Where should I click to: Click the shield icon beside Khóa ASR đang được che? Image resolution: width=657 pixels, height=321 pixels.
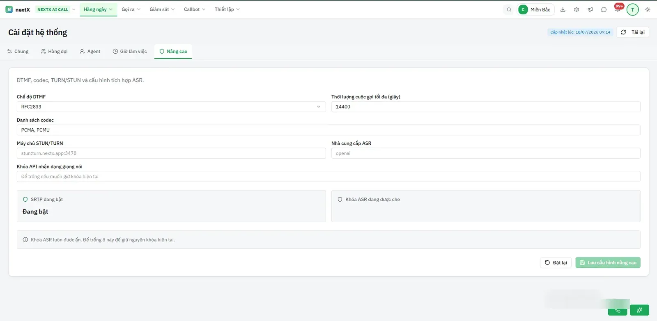tap(340, 199)
